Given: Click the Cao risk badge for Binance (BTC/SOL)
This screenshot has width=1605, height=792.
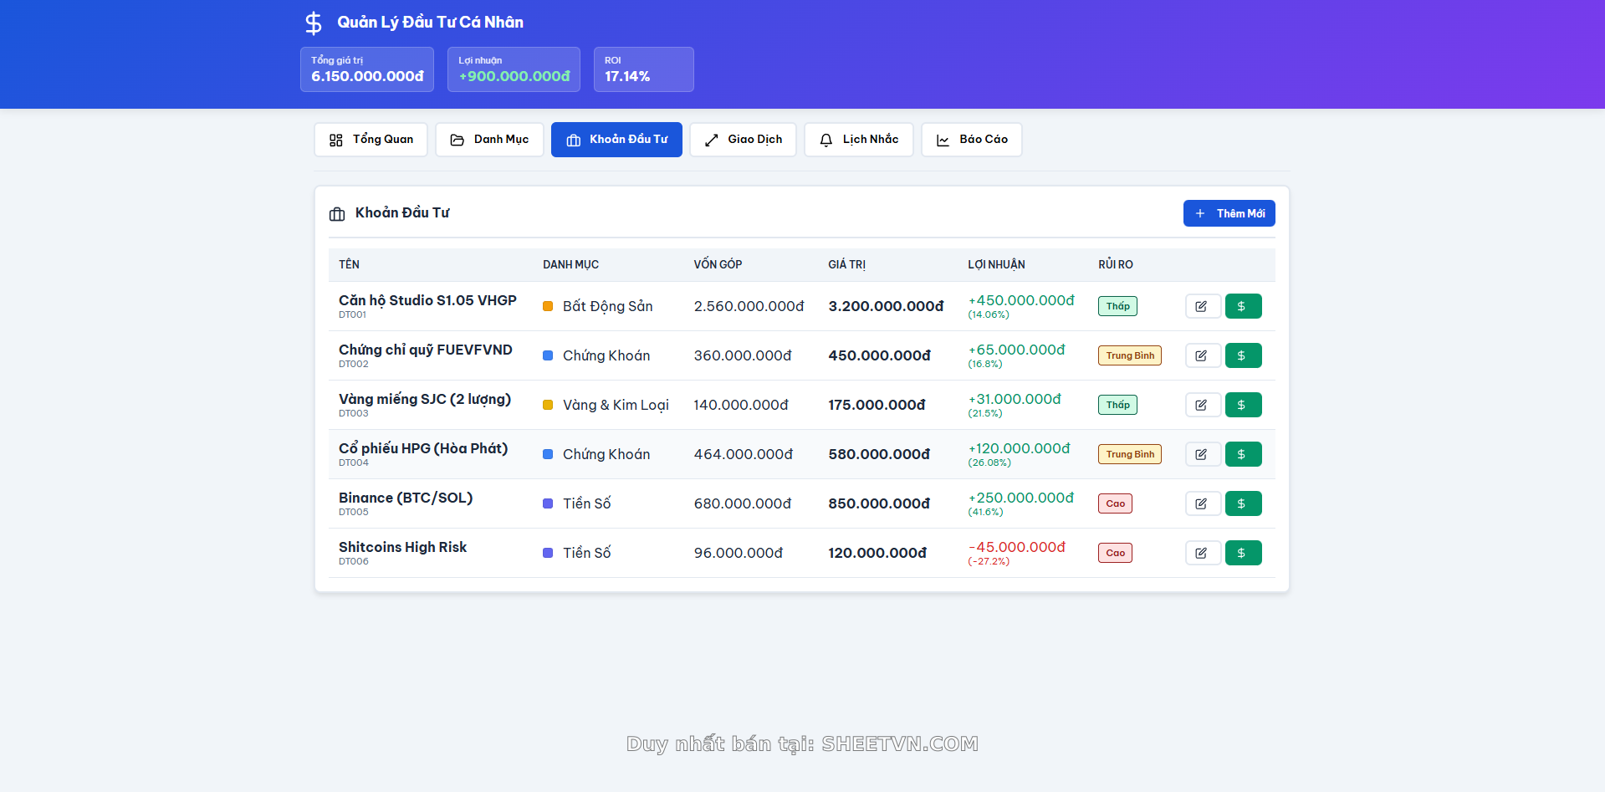Looking at the screenshot, I should pyautogui.click(x=1115, y=503).
